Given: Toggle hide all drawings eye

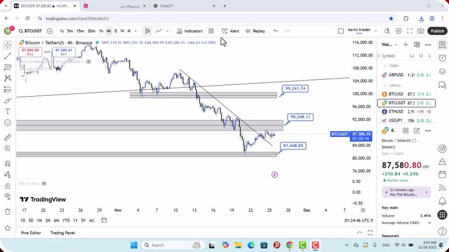Looking at the screenshot, I should click(7, 197).
